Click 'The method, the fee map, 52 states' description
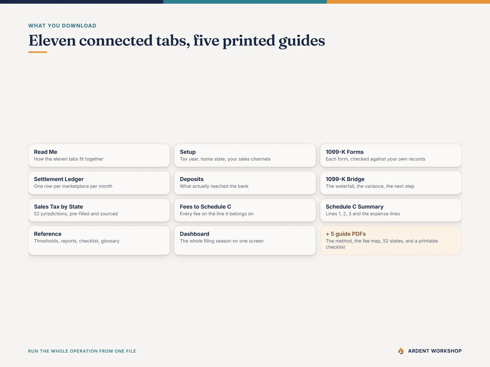Viewport: 490px width, 367px height. point(382,244)
